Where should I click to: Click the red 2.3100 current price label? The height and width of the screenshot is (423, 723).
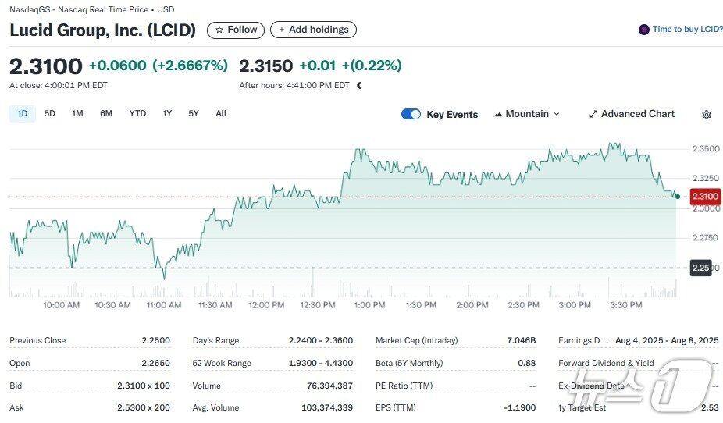pos(703,197)
